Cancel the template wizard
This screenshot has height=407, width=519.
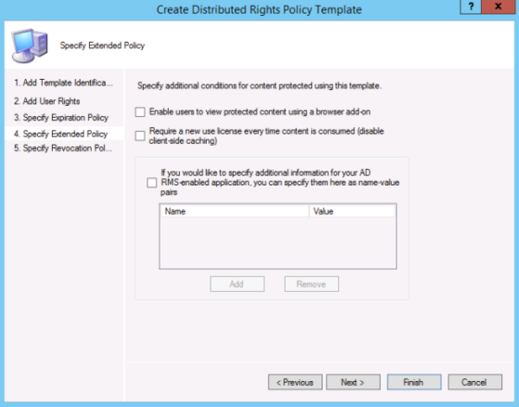pyautogui.click(x=475, y=382)
